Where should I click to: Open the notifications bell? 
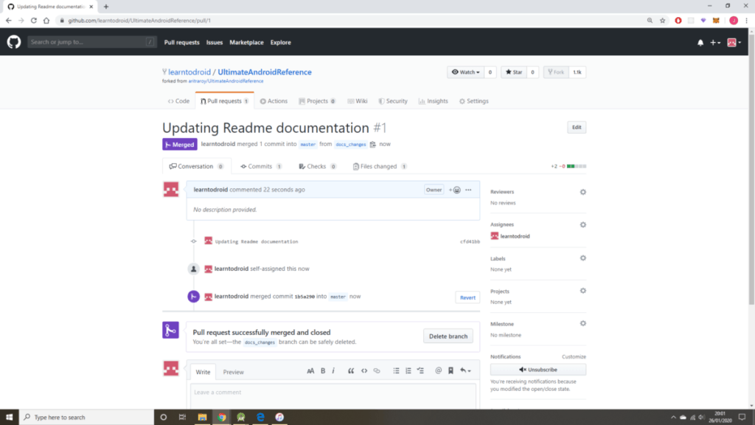tap(700, 43)
